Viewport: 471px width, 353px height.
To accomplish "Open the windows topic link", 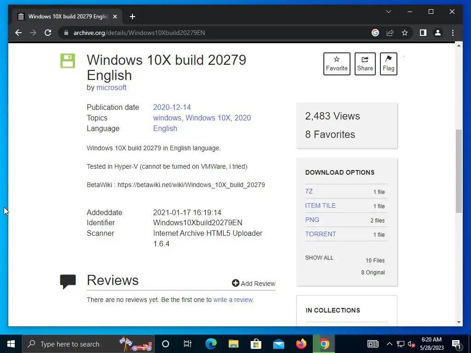I will click(x=167, y=118).
